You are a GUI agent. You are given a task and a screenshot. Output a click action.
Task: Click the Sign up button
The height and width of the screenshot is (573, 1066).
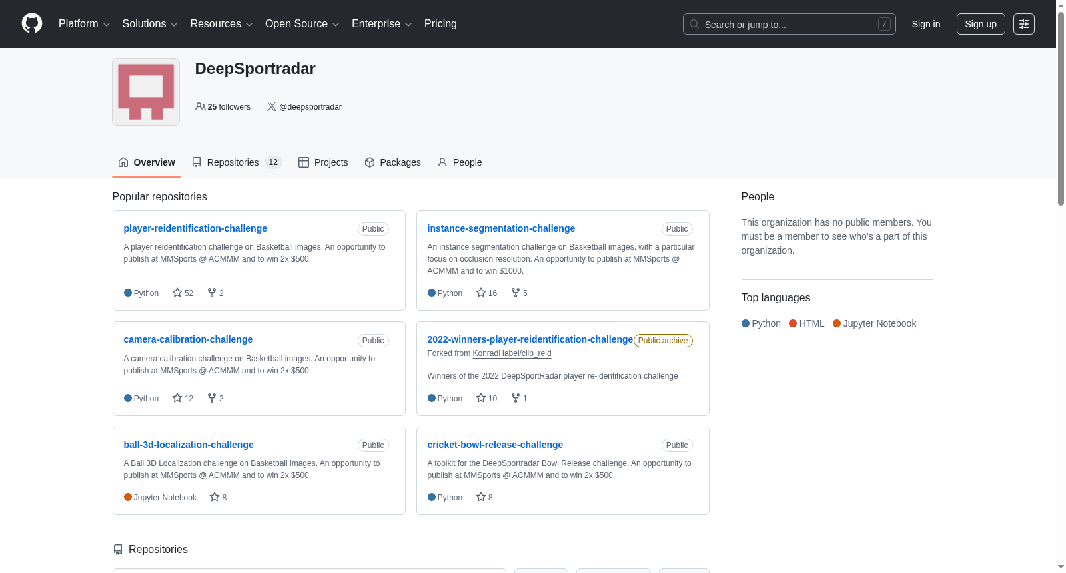pyautogui.click(x=981, y=24)
